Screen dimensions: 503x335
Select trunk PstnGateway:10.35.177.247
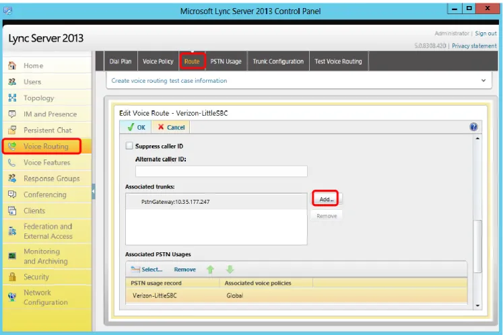pyautogui.click(x=216, y=202)
